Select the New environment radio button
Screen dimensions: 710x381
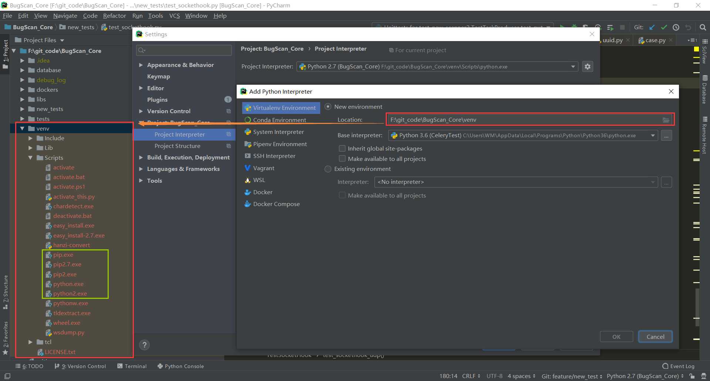point(328,107)
